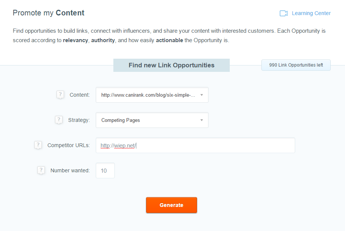This screenshot has width=345, height=231.
Task: Open the Learning Center link
Action: click(x=311, y=13)
